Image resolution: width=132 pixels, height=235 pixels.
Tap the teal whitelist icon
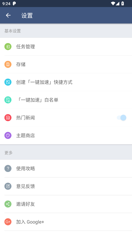[8, 100]
